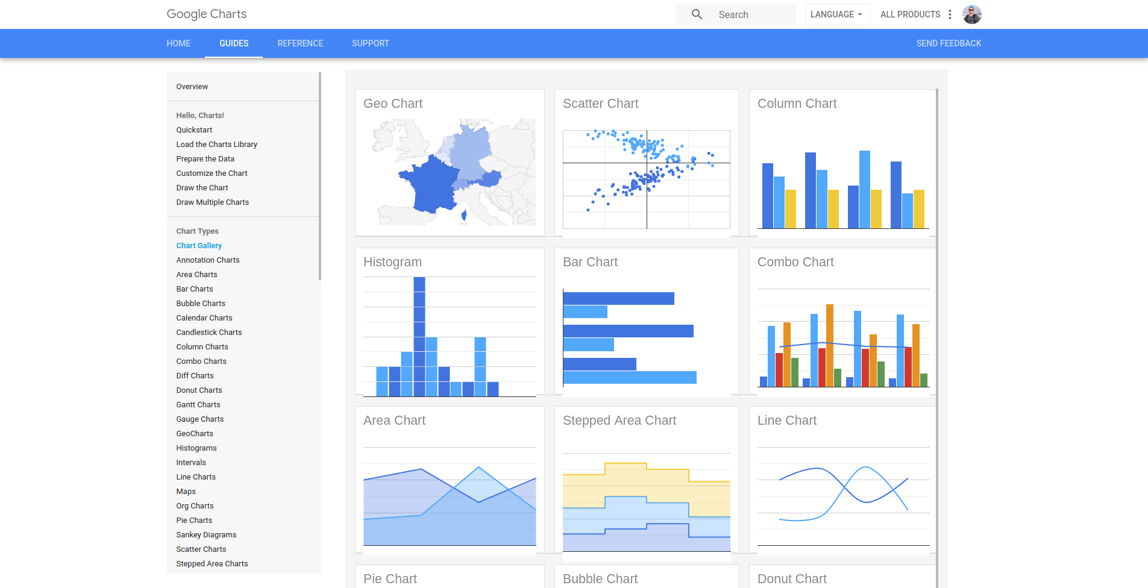Screen dimensions: 1148x588
Task: Open the Histogram thumbnail
Action: pos(450,336)
